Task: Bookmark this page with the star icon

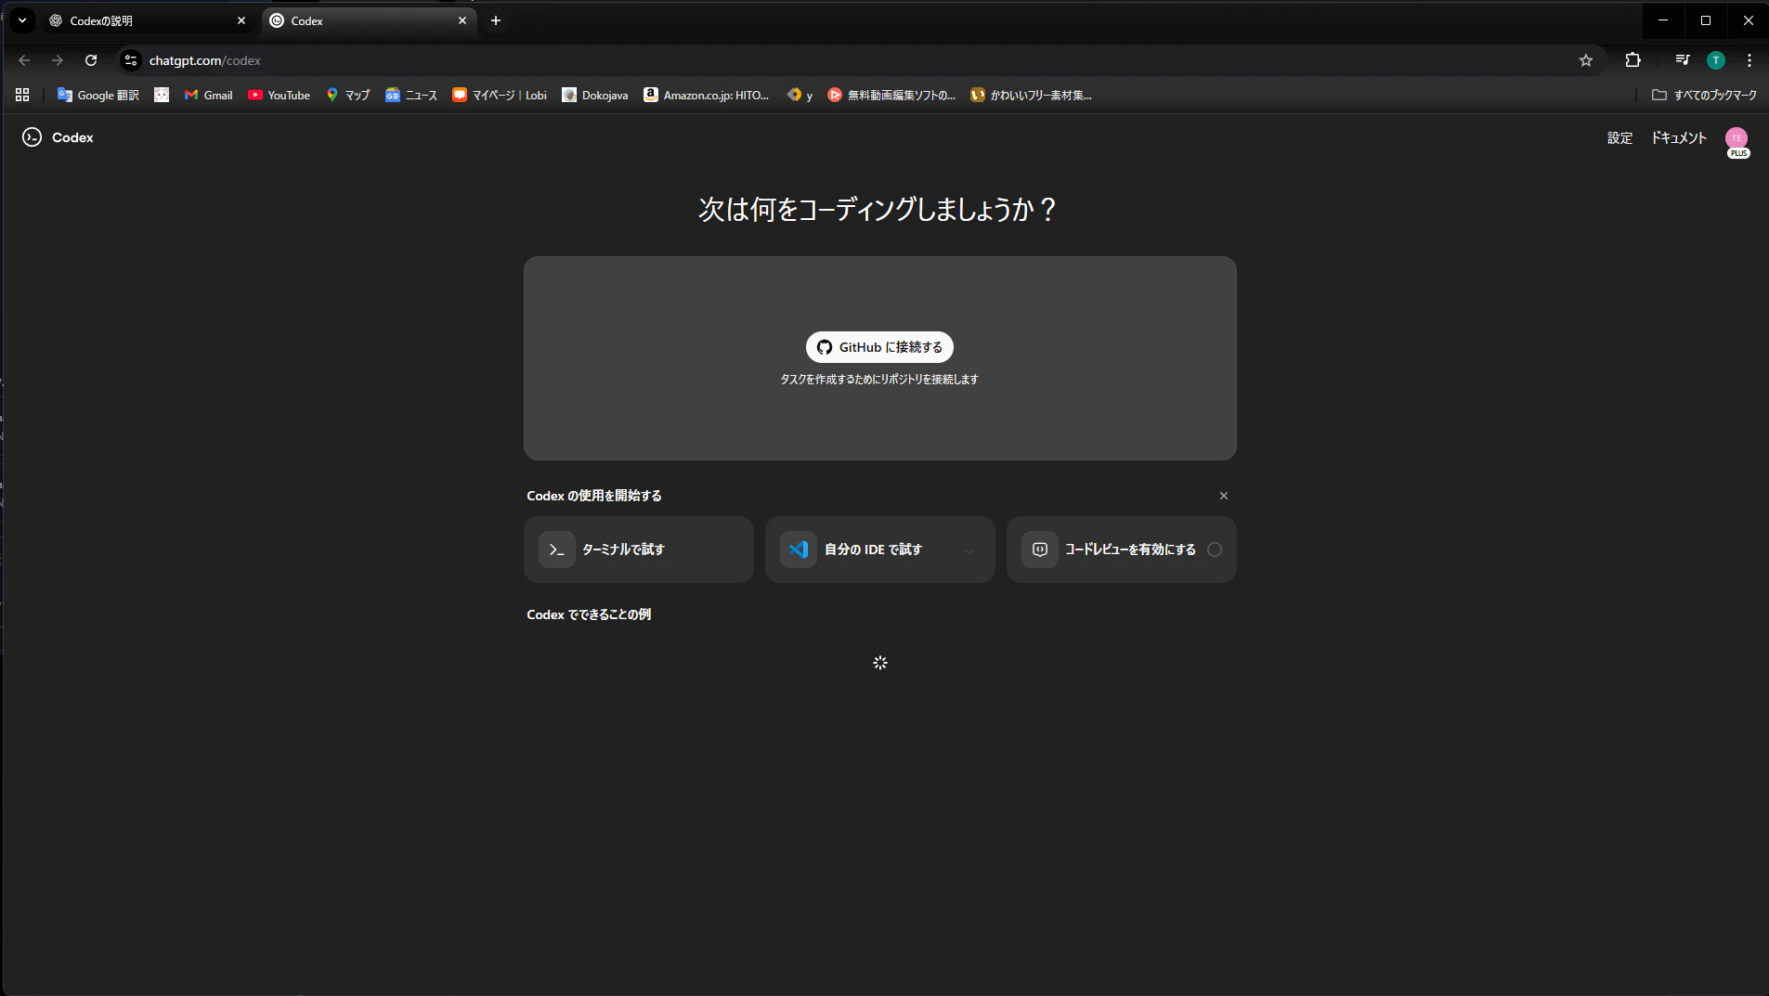Action: [1586, 60]
